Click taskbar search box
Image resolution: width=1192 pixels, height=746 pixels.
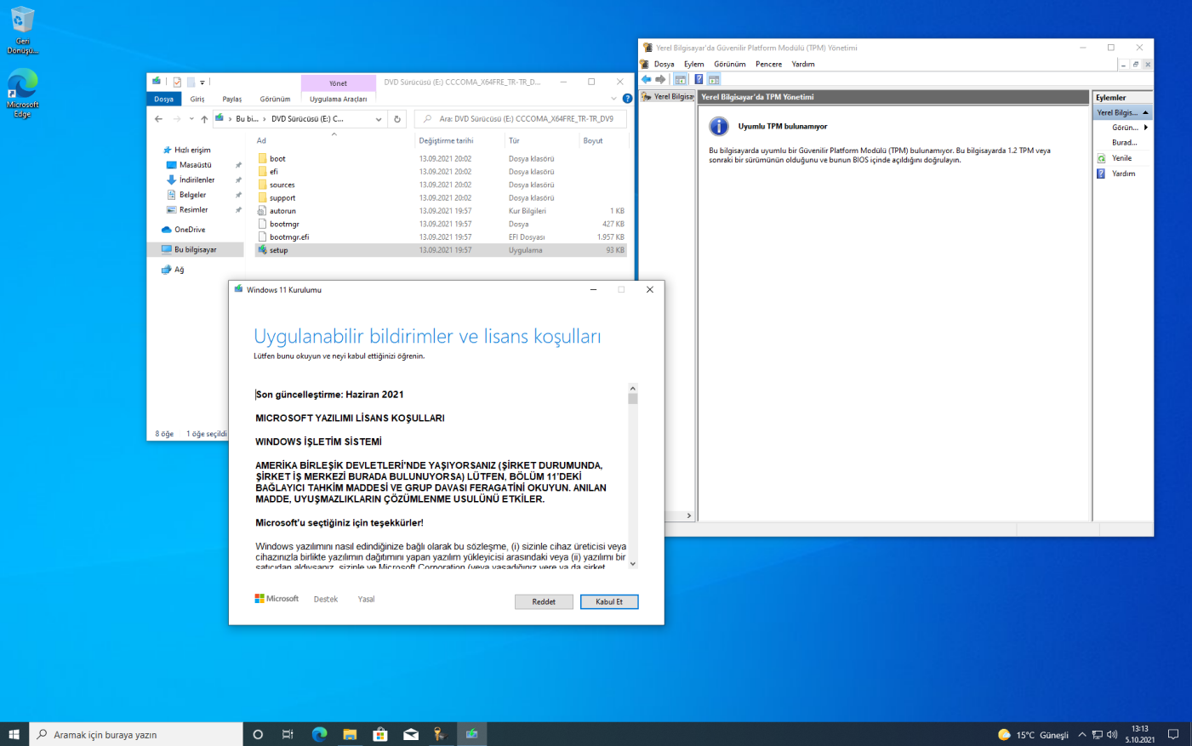coord(136,734)
